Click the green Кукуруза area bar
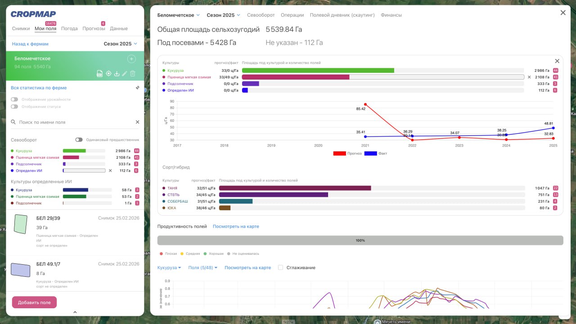The image size is (576, 324). [x=318, y=71]
